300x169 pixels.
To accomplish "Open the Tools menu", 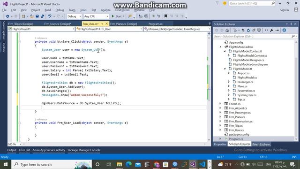I will (x=83, y=10).
